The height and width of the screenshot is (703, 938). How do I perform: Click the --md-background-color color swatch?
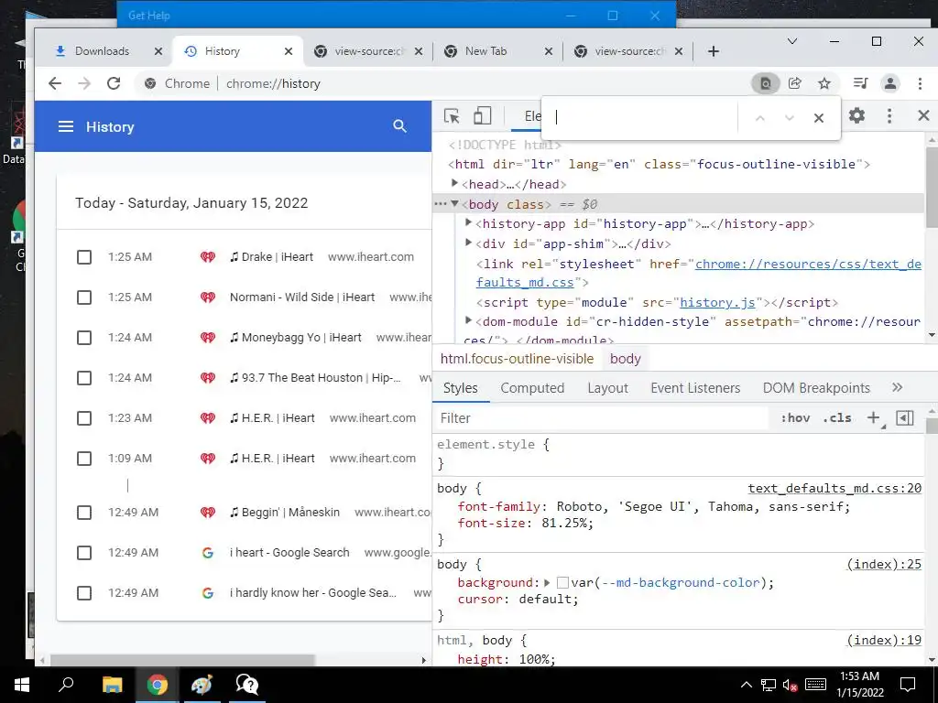562,582
